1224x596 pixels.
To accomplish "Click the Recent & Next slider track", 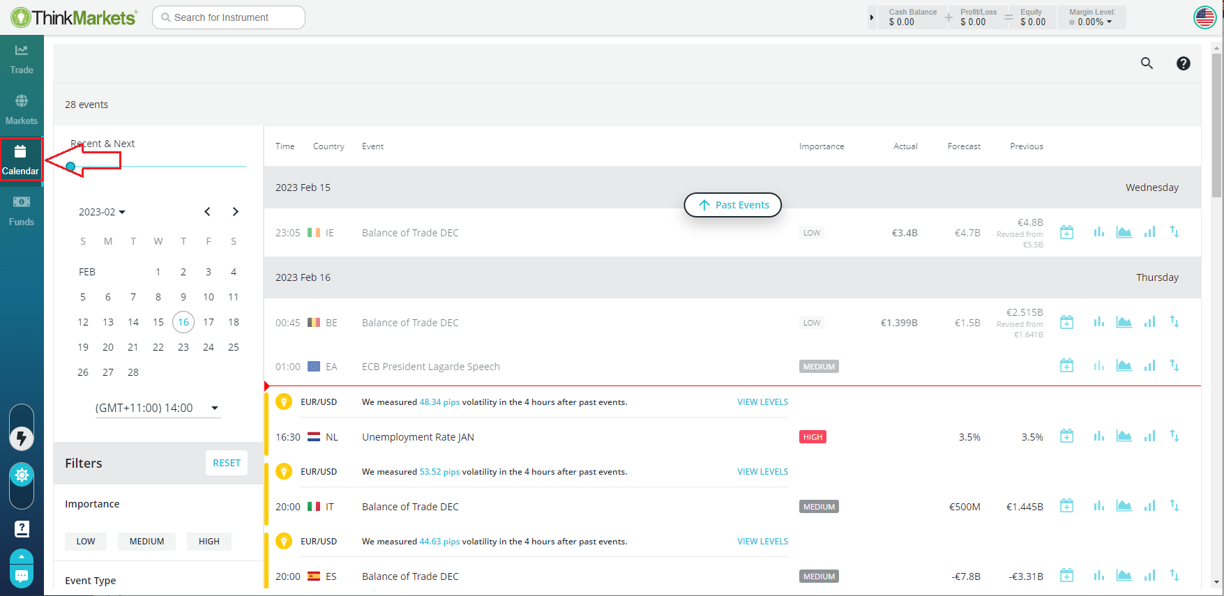I will point(158,167).
